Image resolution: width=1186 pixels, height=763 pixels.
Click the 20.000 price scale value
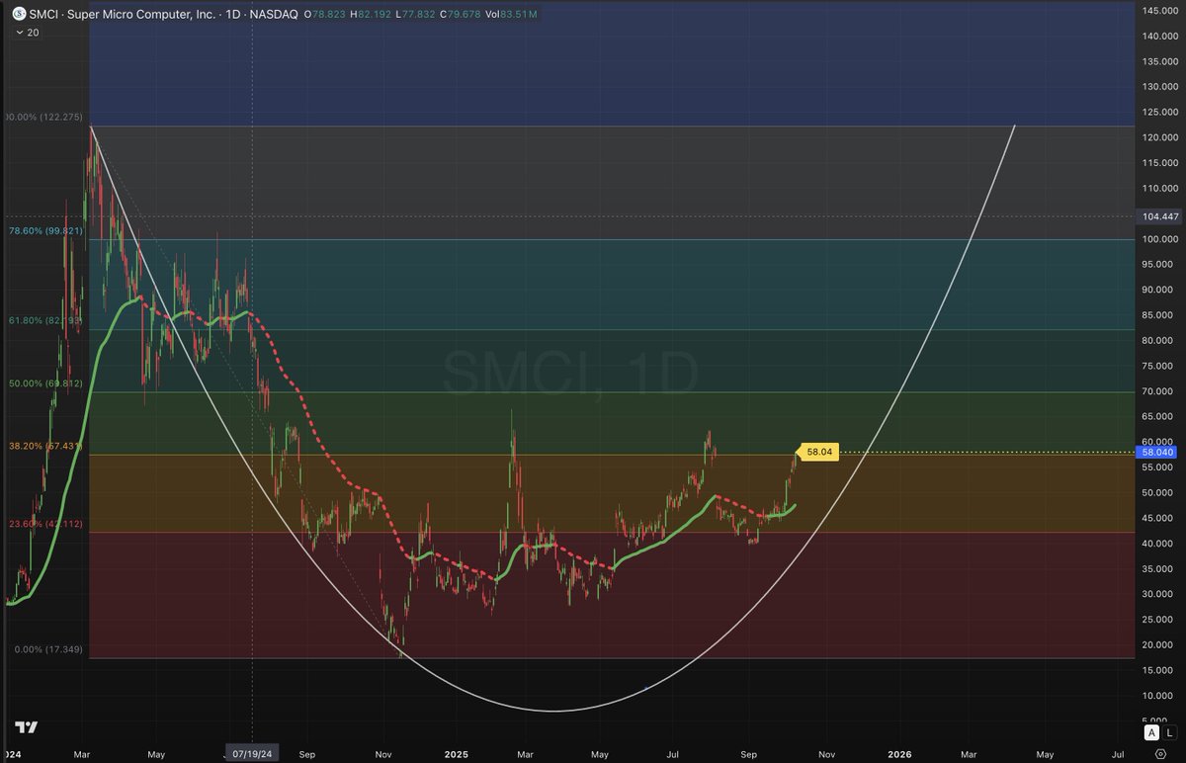click(1158, 645)
